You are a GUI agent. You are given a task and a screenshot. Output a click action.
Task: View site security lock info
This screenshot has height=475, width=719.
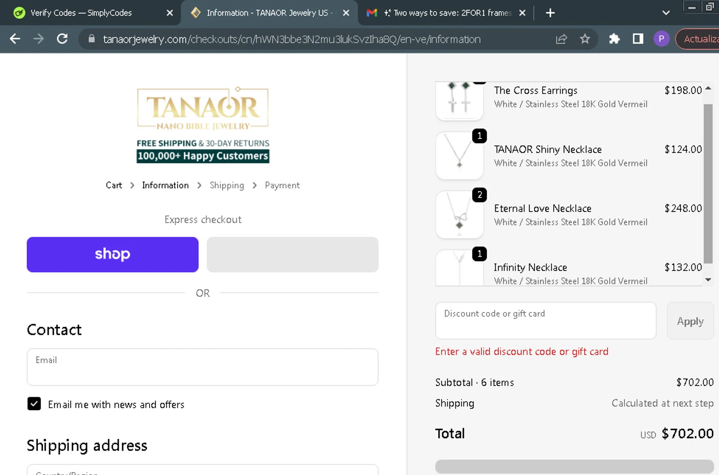(x=92, y=39)
